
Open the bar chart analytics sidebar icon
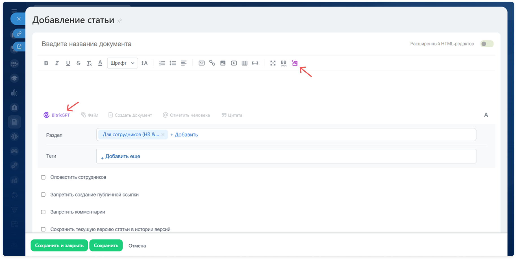click(14, 93)
